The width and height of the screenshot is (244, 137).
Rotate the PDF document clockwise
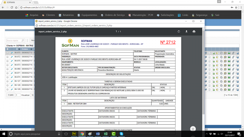179,31
